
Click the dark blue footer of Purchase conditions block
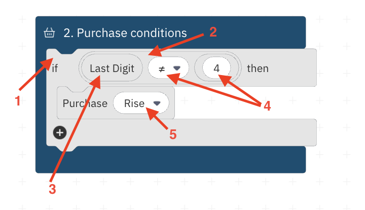(170, 160)
